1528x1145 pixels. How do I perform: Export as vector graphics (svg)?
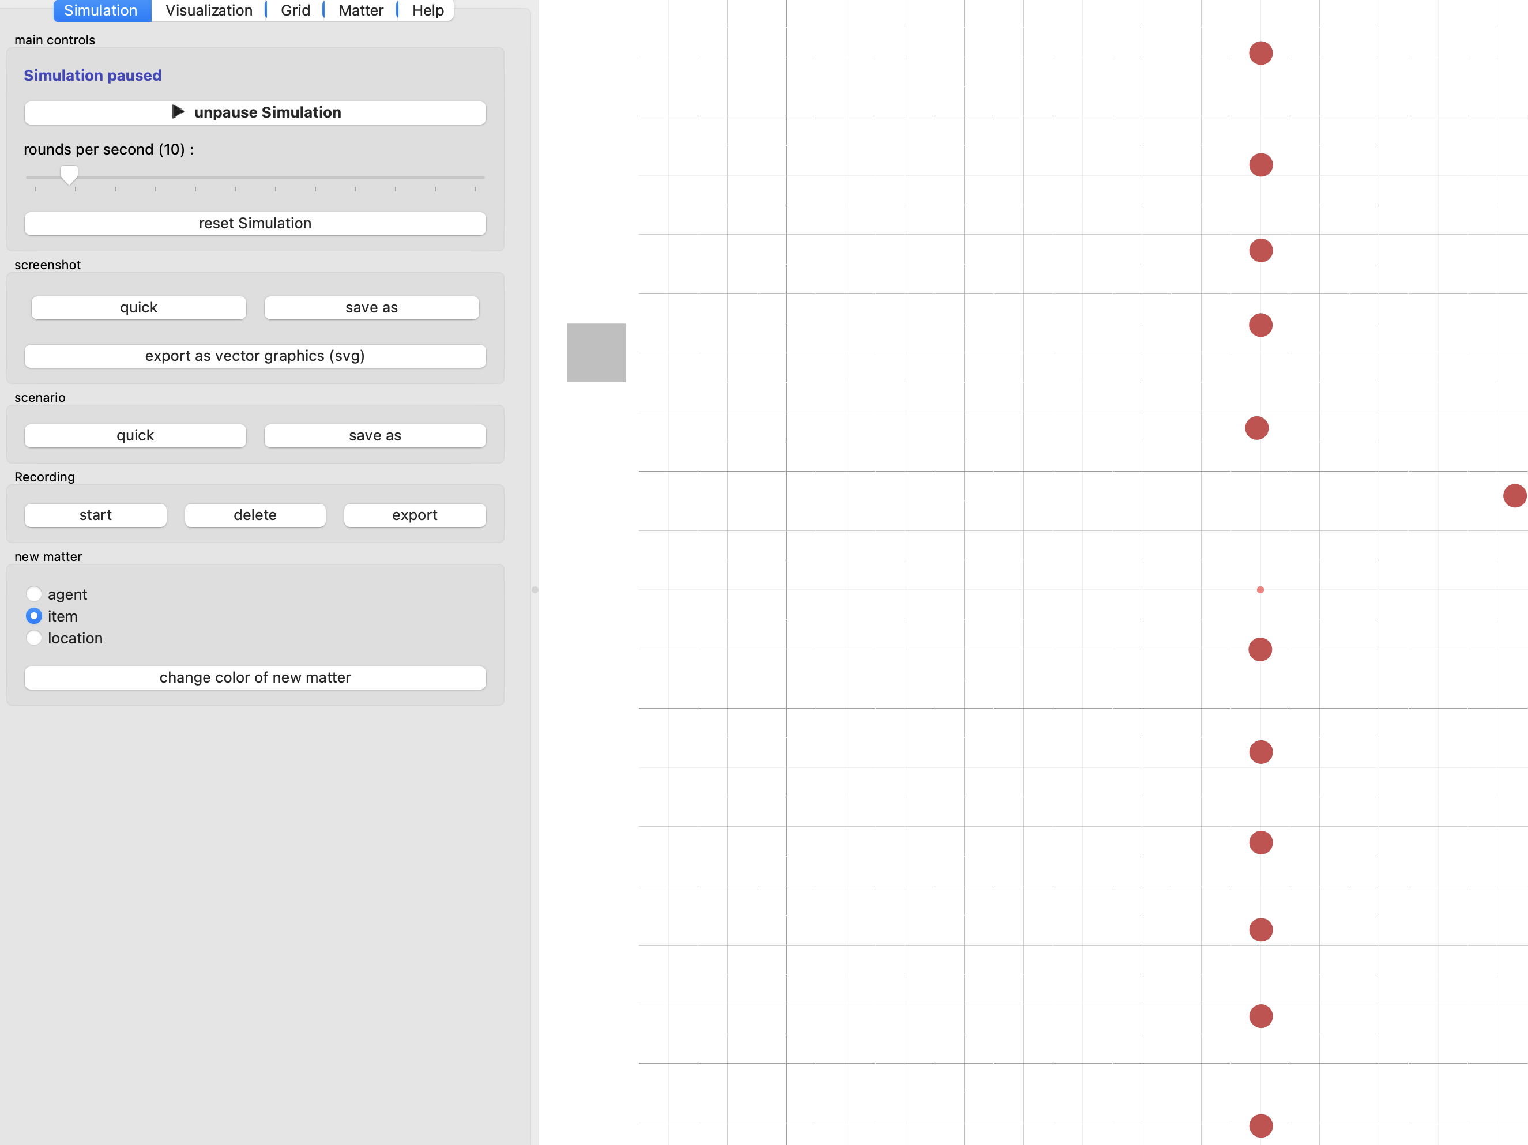[x=255, y=356]
